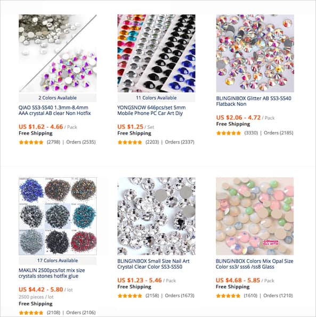The width and height of the screenshot is (316, 317).
Task: Click the star rating with 2158 reviews
Action: point(129,296)
